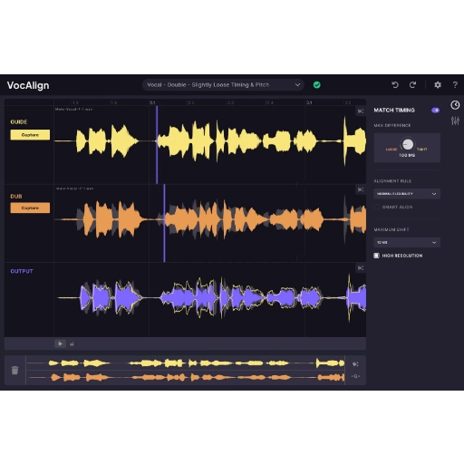464x464 pixels.
Task: Click the green checkmark status icon
Action: pos(316,85)
